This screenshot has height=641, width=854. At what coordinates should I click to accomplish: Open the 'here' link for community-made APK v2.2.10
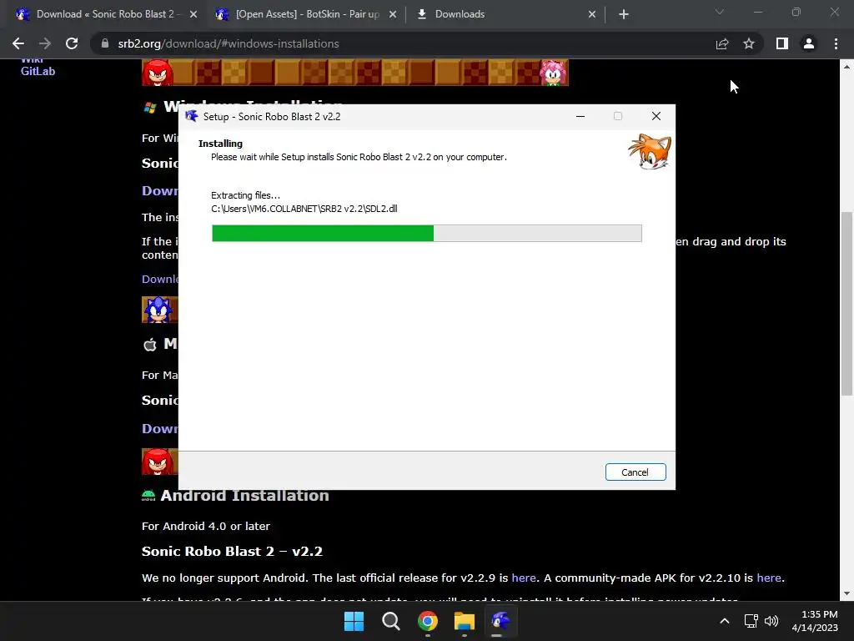[768, 578]
